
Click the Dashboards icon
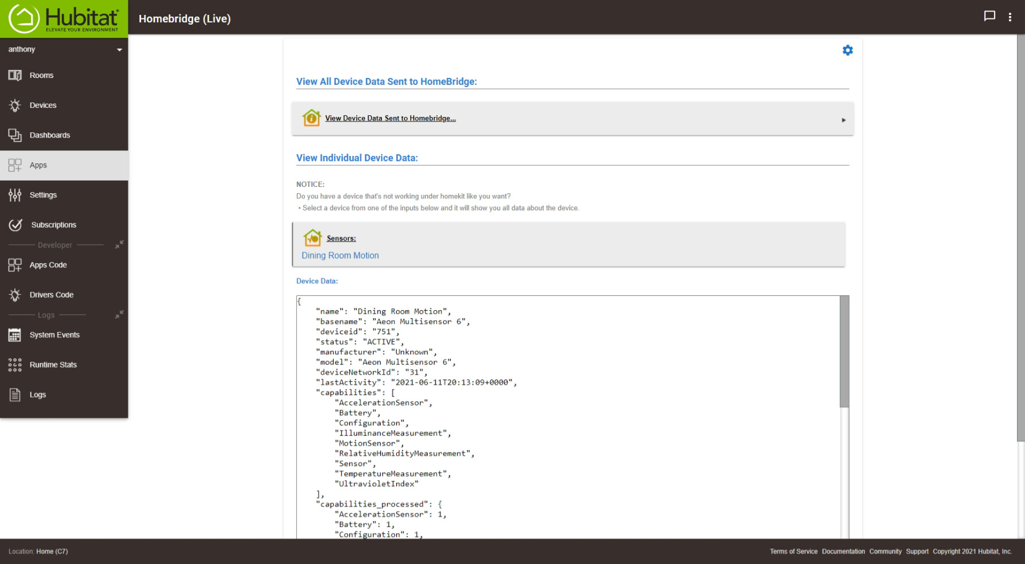15,135
